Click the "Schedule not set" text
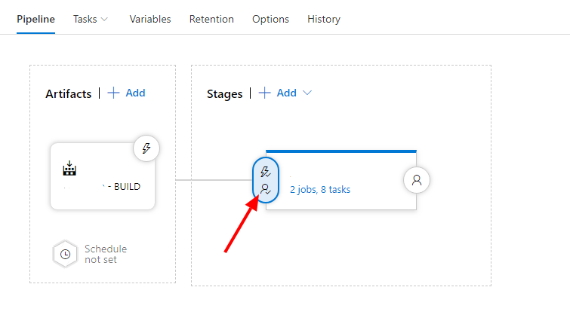 (105, 255)
